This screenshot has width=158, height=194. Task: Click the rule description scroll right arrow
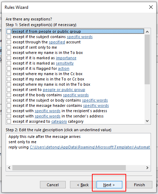[147, 168]
